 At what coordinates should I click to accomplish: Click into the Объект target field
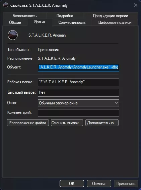78,67
